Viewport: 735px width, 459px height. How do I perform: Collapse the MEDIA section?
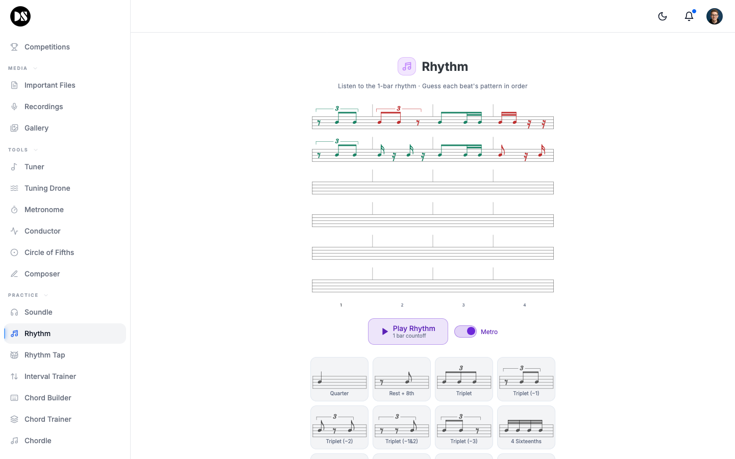35,68
